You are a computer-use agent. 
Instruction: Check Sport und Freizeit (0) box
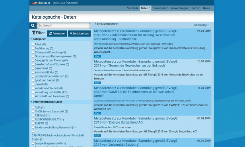[x=33, y=80]
